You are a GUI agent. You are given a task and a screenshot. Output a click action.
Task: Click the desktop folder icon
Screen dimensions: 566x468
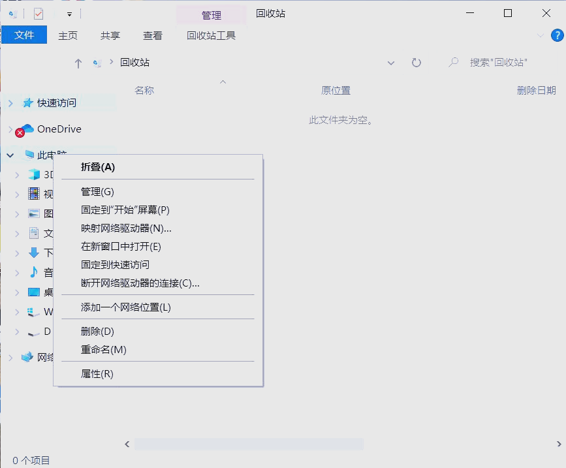34,292
